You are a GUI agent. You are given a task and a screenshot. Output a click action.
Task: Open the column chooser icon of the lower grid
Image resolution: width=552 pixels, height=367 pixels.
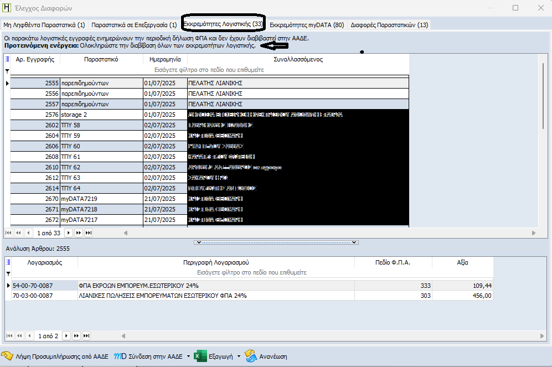pyautogui.click(x=7, y=262)
